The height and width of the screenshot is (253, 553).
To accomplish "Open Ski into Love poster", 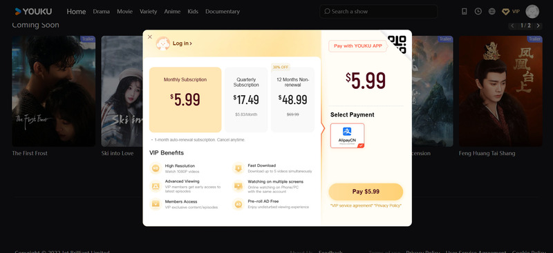I will (x=122, y=91).
